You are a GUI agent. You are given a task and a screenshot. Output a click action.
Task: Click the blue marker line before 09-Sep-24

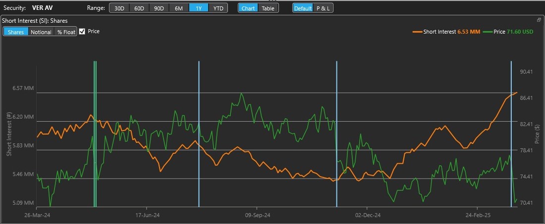199,134
